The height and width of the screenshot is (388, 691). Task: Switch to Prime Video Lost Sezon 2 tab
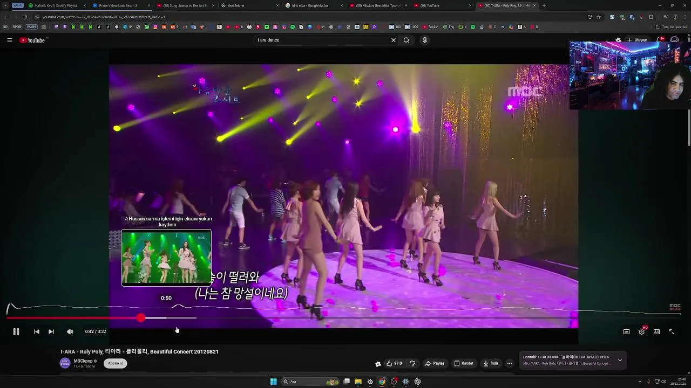point(120,5)
